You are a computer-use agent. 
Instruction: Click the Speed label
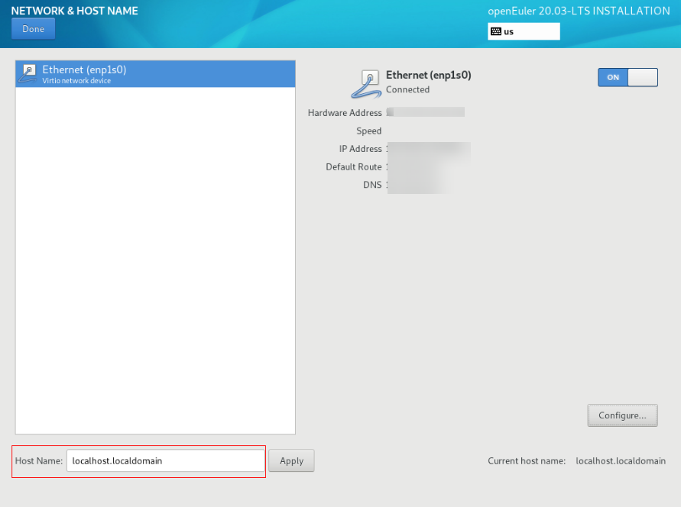369,131
